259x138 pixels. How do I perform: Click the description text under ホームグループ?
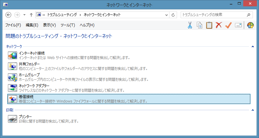83,79
